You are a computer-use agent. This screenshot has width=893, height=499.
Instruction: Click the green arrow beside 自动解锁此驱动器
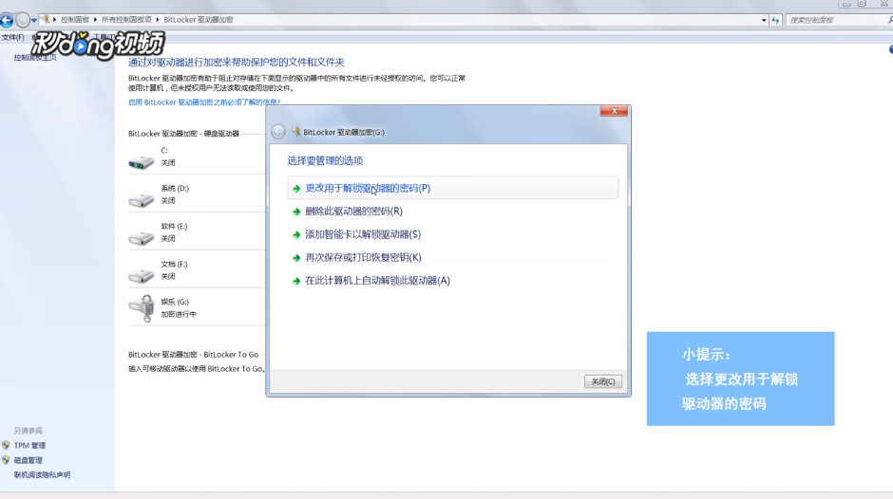coord(296,281)
